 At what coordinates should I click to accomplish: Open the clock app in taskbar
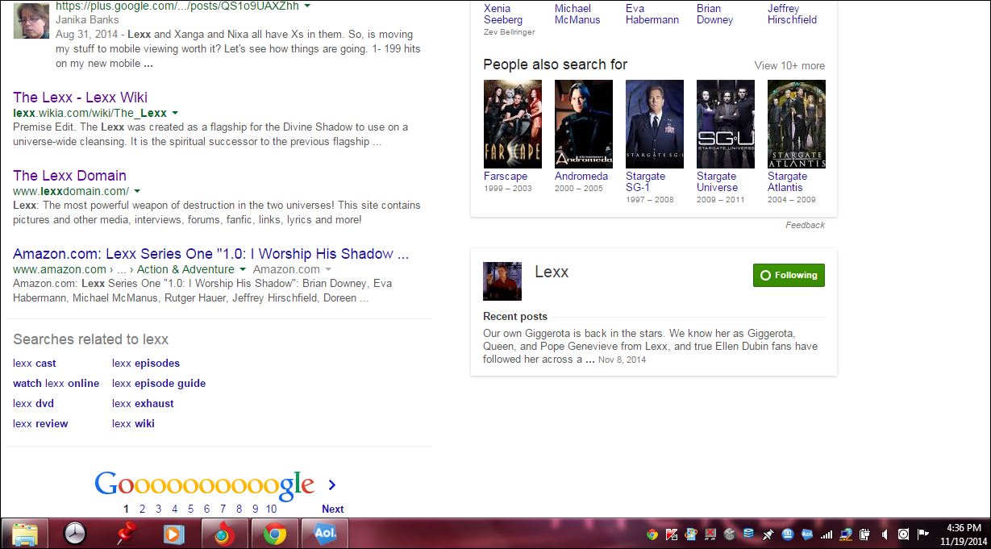point(74,534)
